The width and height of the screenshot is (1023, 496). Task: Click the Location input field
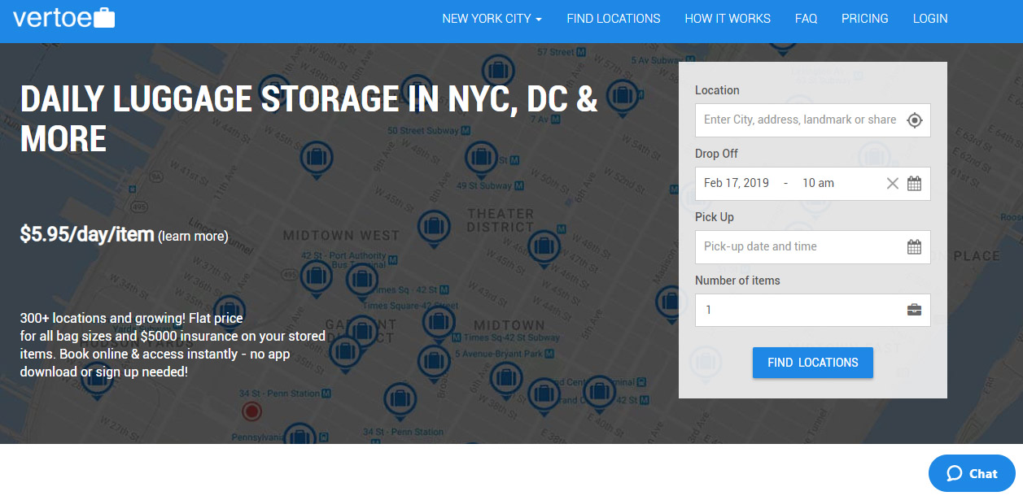coord(812,120)
